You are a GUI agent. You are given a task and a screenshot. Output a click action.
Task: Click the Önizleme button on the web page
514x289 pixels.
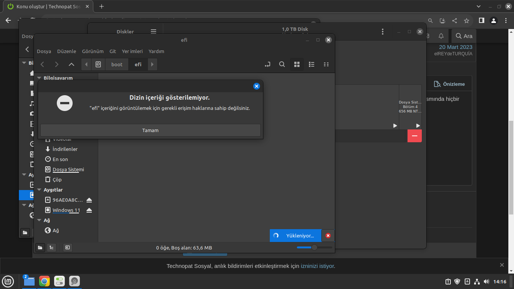click(x=450, y=84)
